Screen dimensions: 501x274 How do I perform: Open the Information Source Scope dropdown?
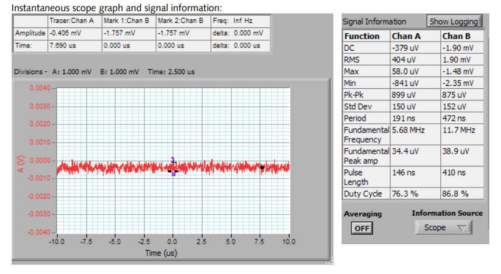point(443,228)
